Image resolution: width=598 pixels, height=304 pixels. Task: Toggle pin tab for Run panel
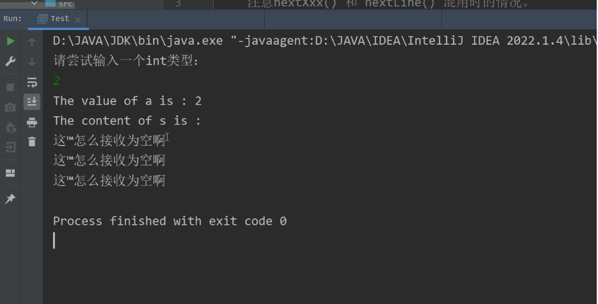click(x=10, y=199)
